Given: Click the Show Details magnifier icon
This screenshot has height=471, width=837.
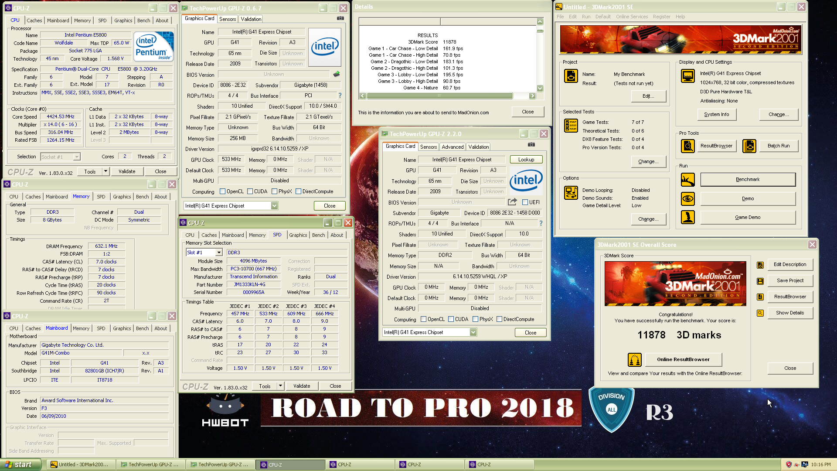Looking at the screenshot, I should pos(760,313).
